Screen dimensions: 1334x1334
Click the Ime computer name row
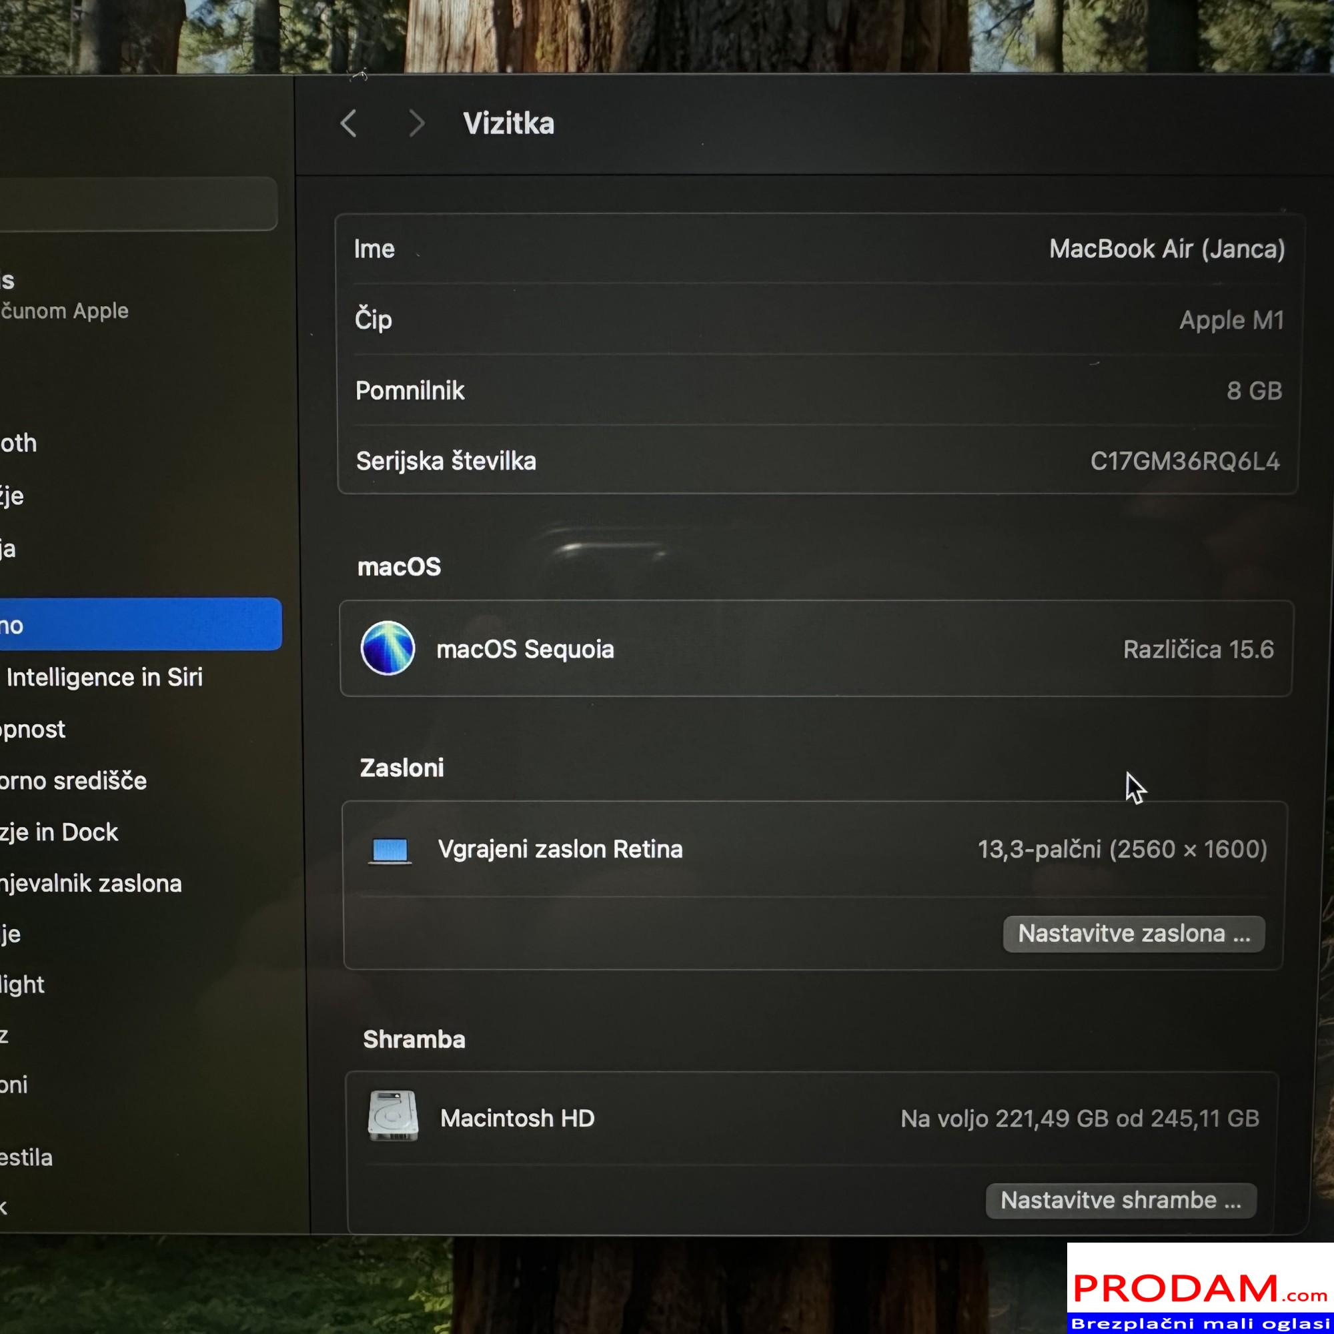tap(818, 249)
